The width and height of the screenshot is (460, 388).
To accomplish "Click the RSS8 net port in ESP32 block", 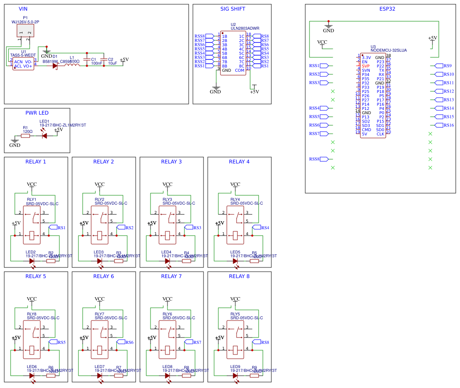I will point(319,159).
